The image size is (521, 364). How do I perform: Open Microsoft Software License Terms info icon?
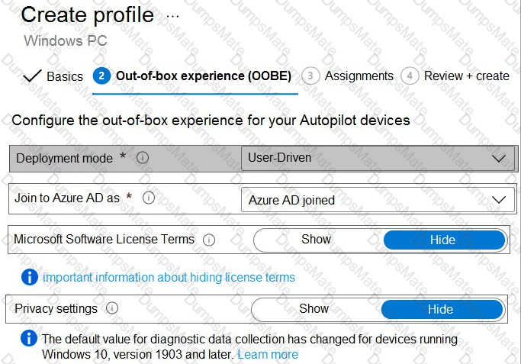tap(209, 240)
